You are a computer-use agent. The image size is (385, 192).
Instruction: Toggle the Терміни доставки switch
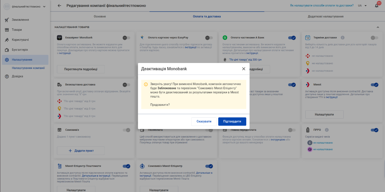(x=375, y=38)
